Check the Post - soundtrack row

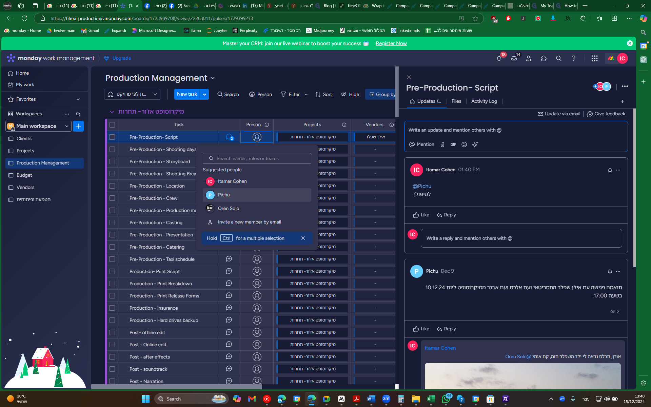click(112, 369)
